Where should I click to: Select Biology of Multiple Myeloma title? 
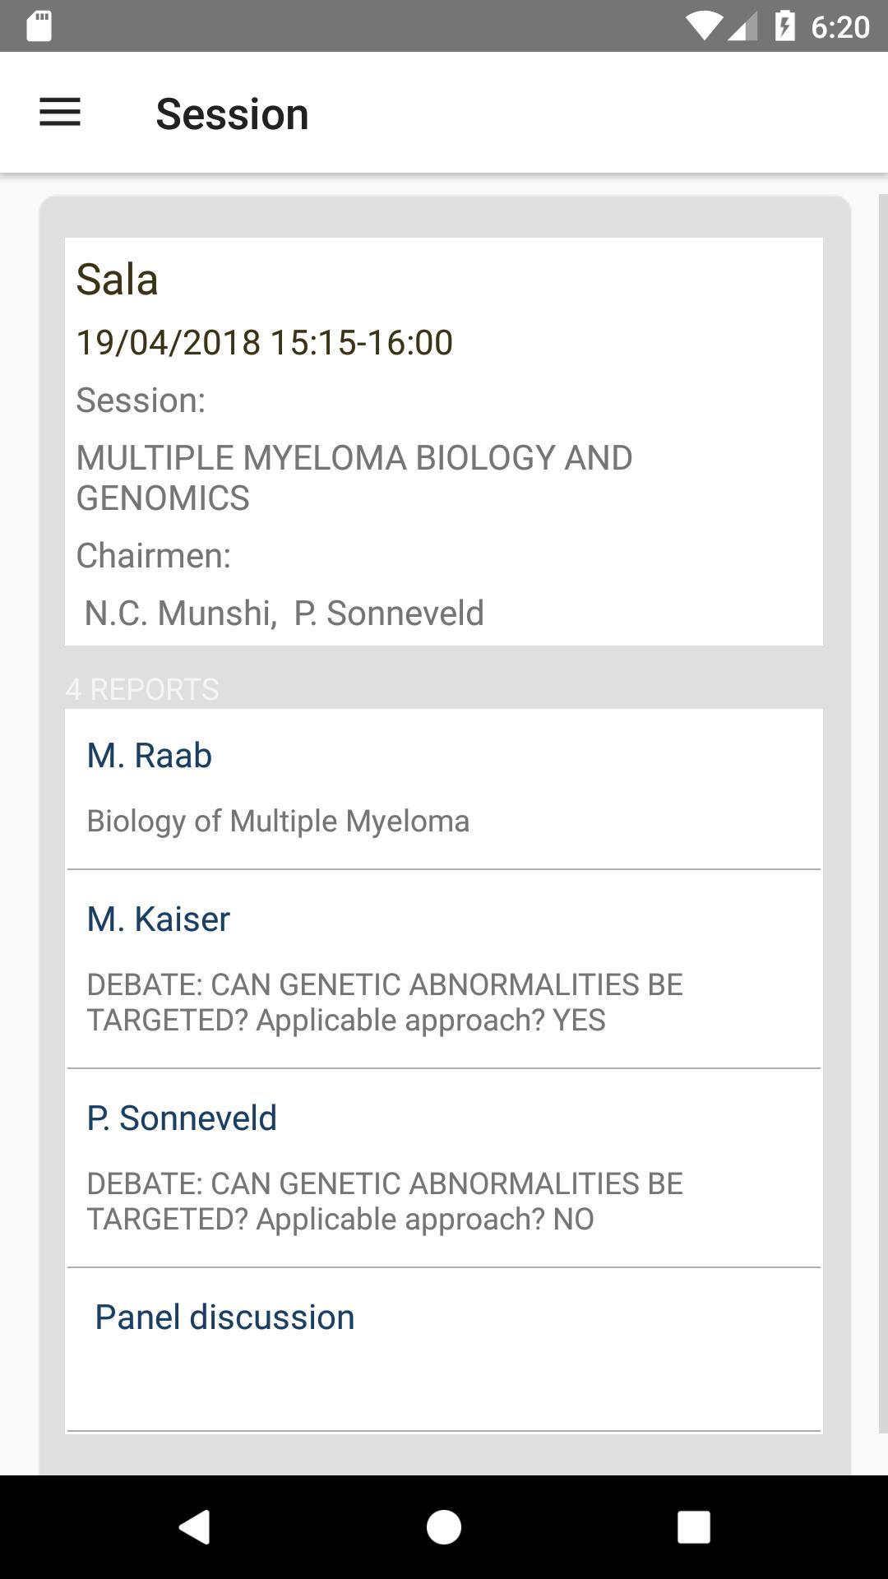pos(278,821)
